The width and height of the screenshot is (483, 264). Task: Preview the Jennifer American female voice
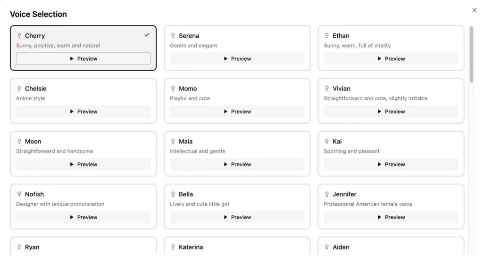391,217
